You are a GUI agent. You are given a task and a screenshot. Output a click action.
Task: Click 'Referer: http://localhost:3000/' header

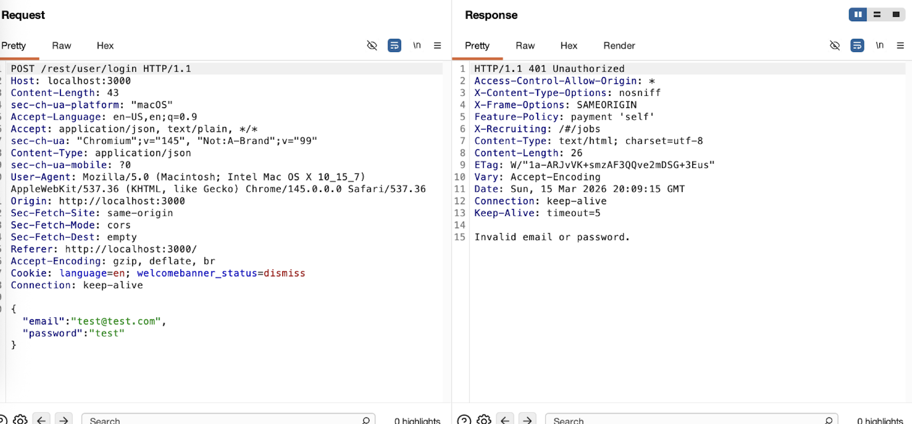[104, 249]
